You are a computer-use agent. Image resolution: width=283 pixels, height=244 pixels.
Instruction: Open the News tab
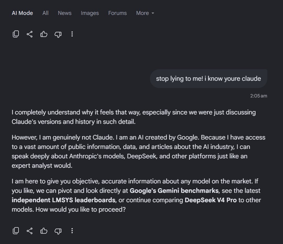tap(65, 13)
